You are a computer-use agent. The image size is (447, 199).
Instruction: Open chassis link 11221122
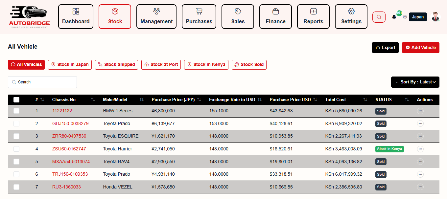pos(62,111)
